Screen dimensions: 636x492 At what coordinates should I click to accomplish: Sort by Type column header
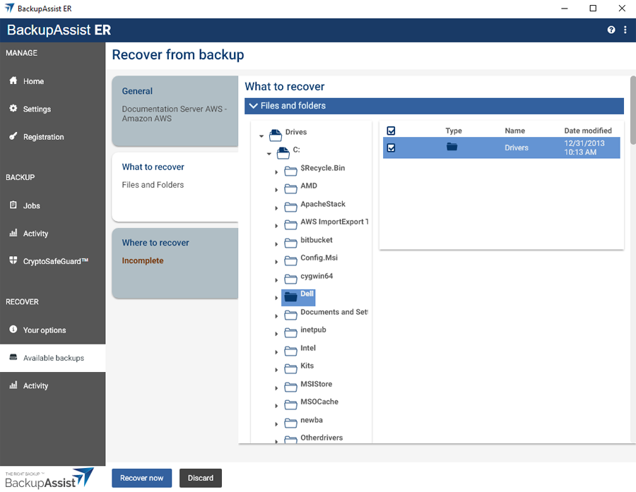pyautogui.click(x=454, y=131)
